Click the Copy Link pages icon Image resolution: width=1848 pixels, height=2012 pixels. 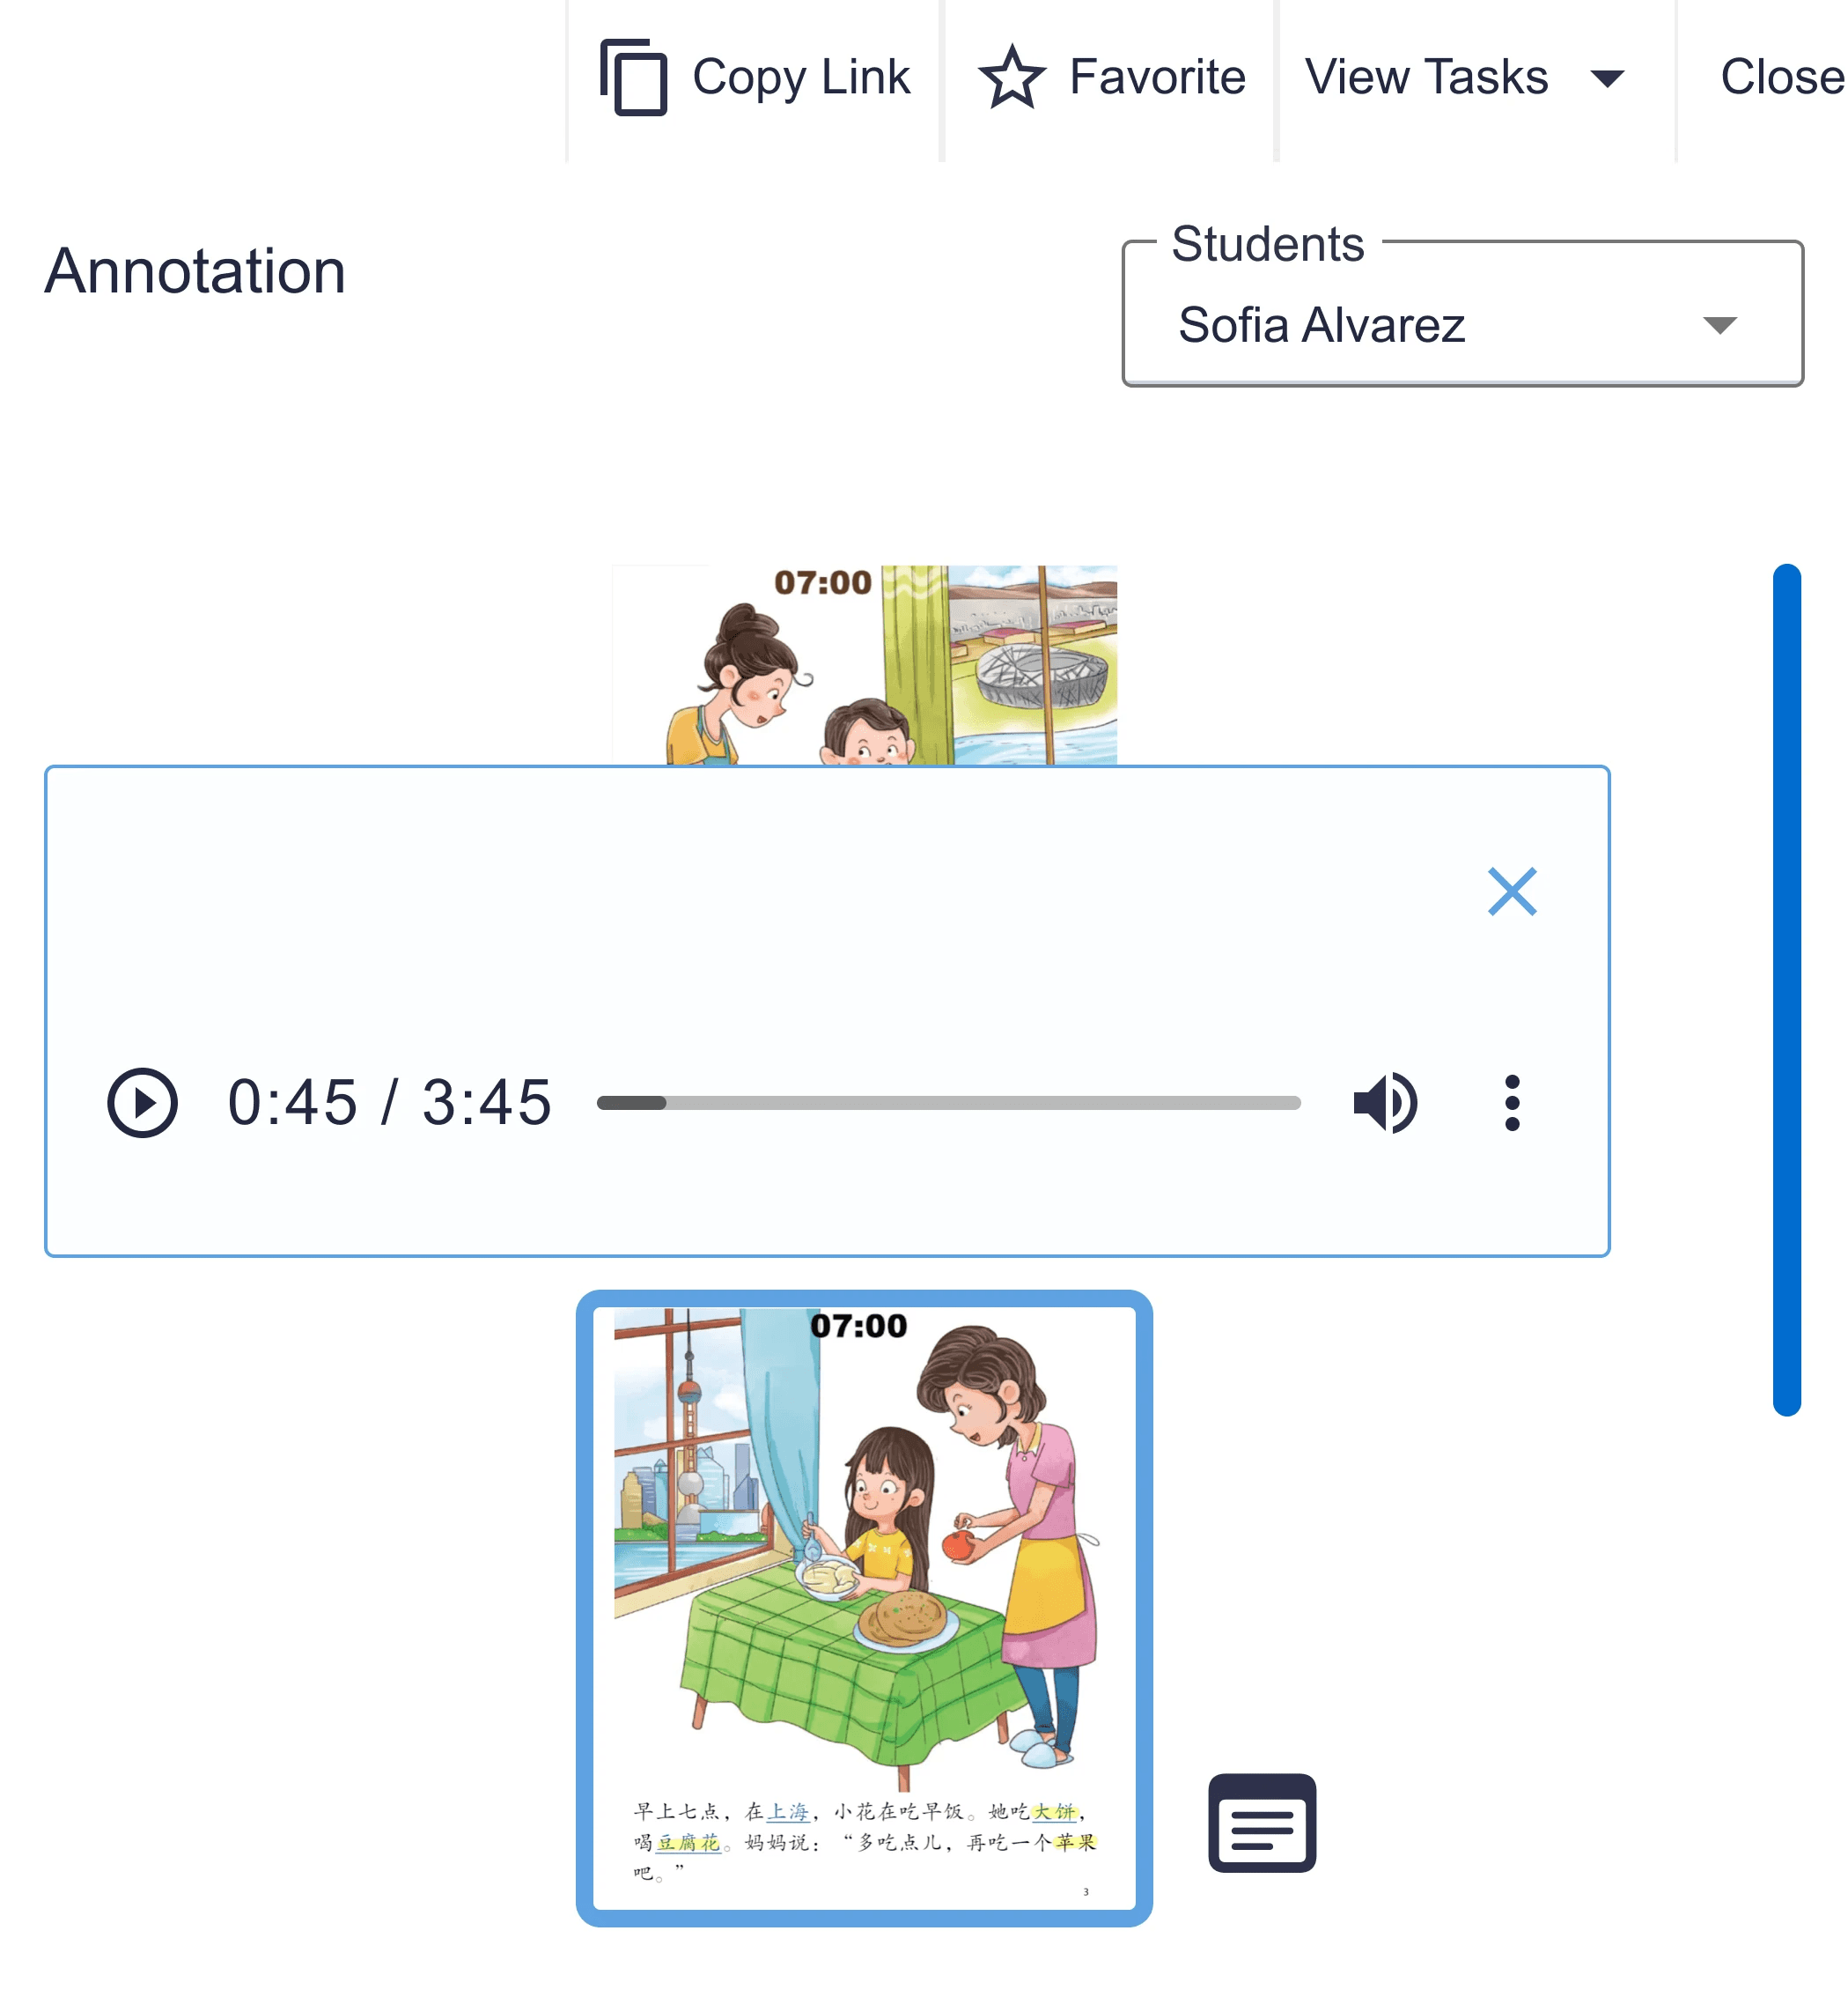pyautogui.click(x=633, y=77)
